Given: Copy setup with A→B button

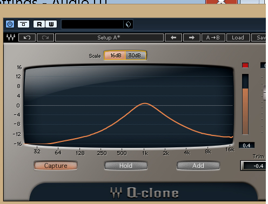Looking at the screenshot, I should point(213,37).
